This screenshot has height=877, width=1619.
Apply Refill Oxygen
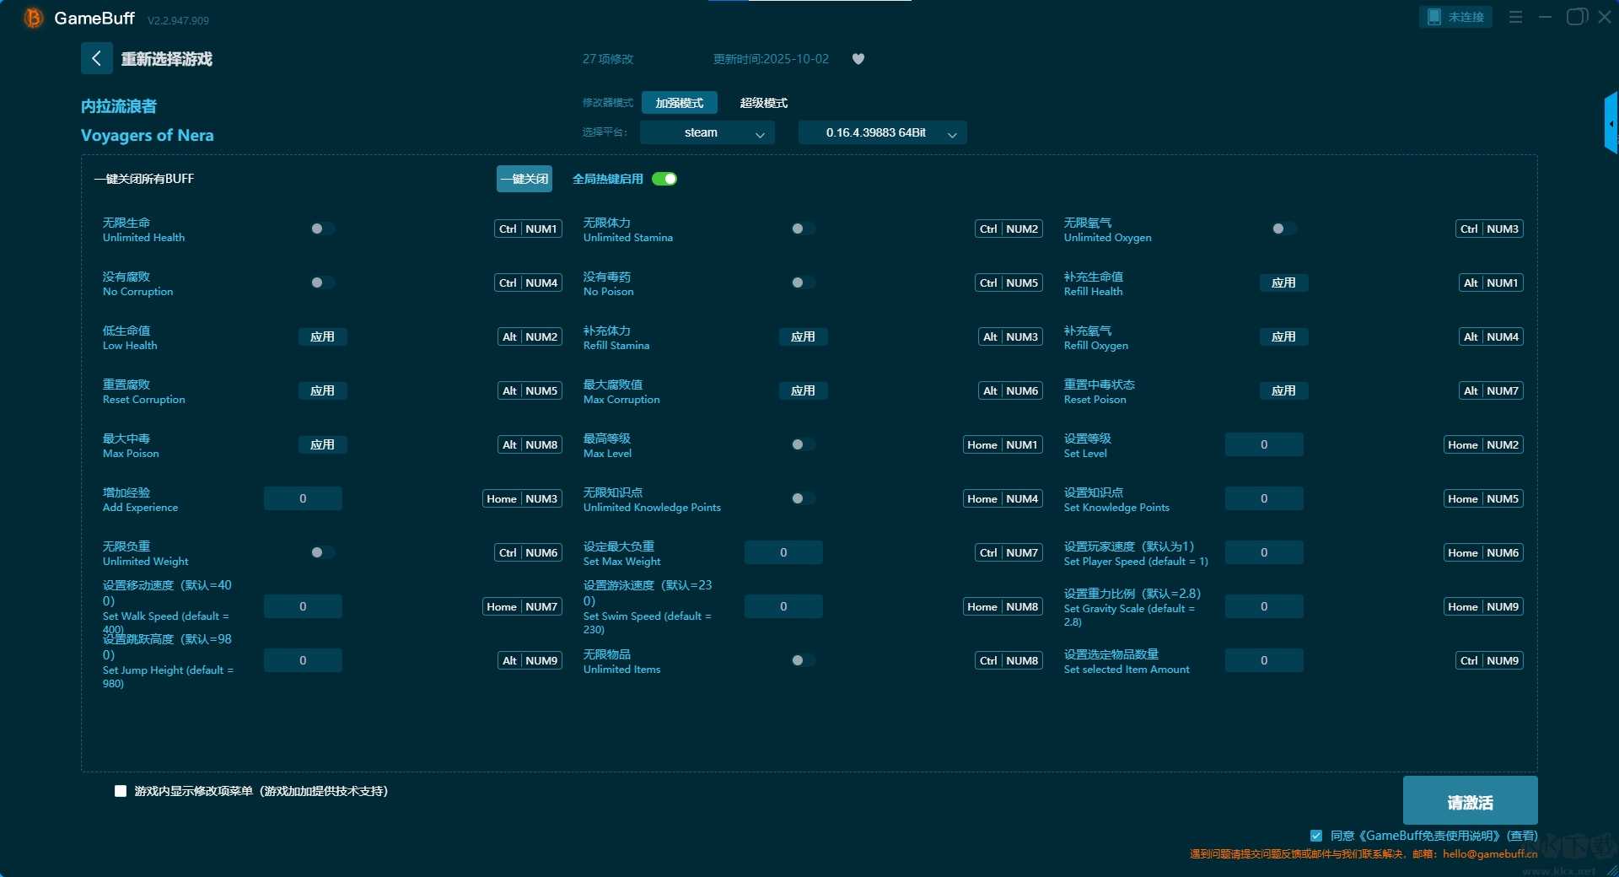point(1283,336)
